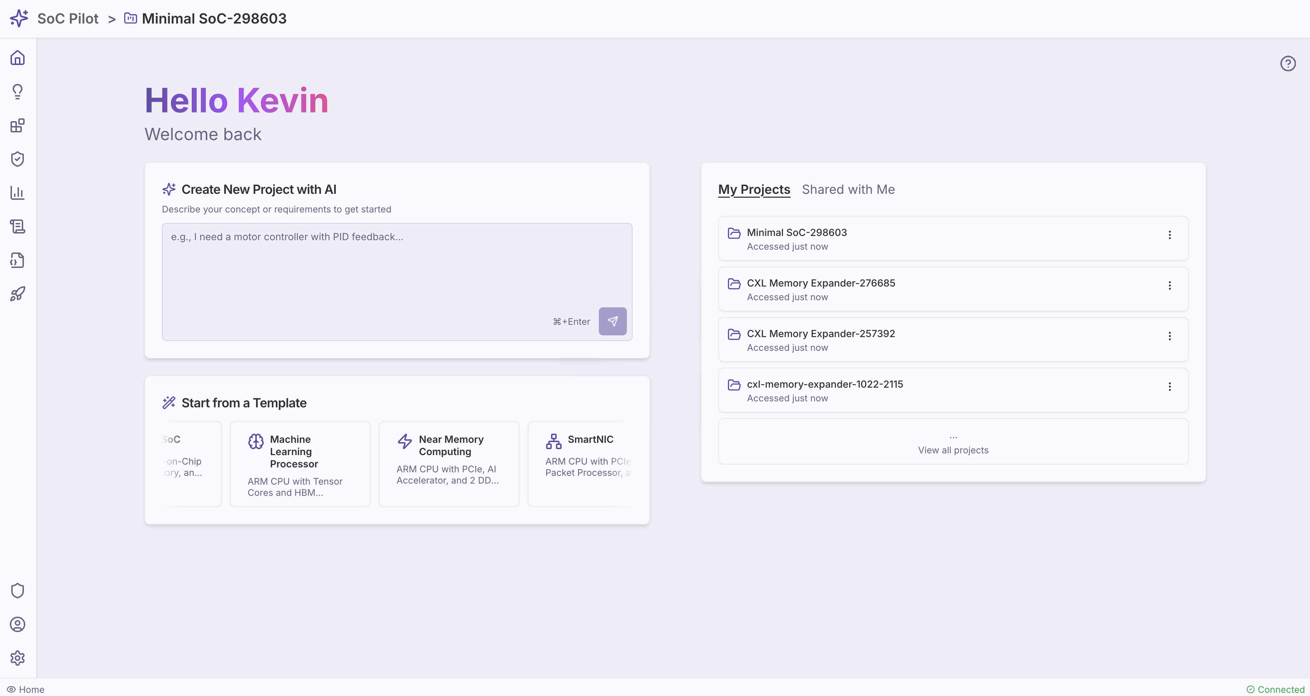Screen dimensions: 1310x696
Task: Click the shield check verification icon
Action: (17, 159)
